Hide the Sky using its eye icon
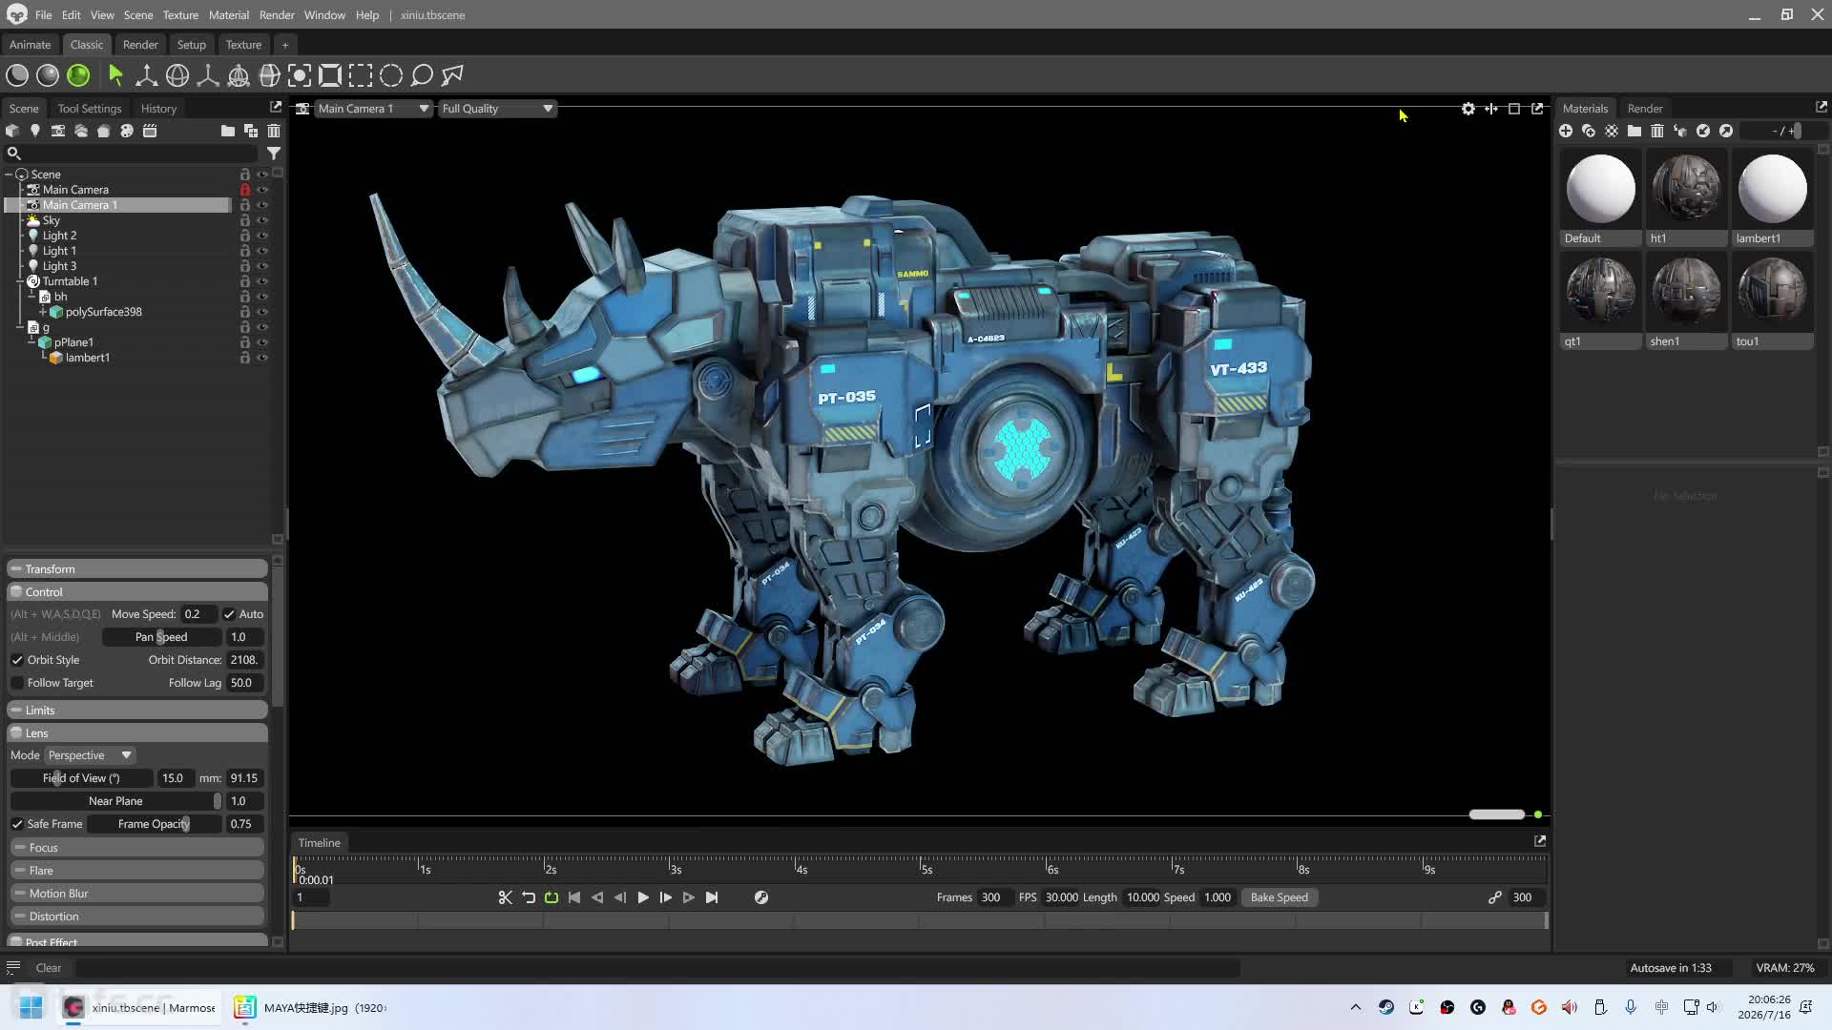This screenshot has width=1832, height=1030. click(x=262, y=220)
